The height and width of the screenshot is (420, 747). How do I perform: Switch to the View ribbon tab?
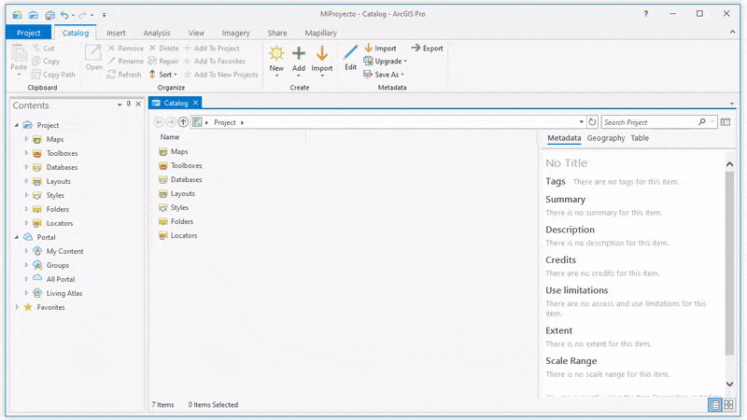pos(196,33)
